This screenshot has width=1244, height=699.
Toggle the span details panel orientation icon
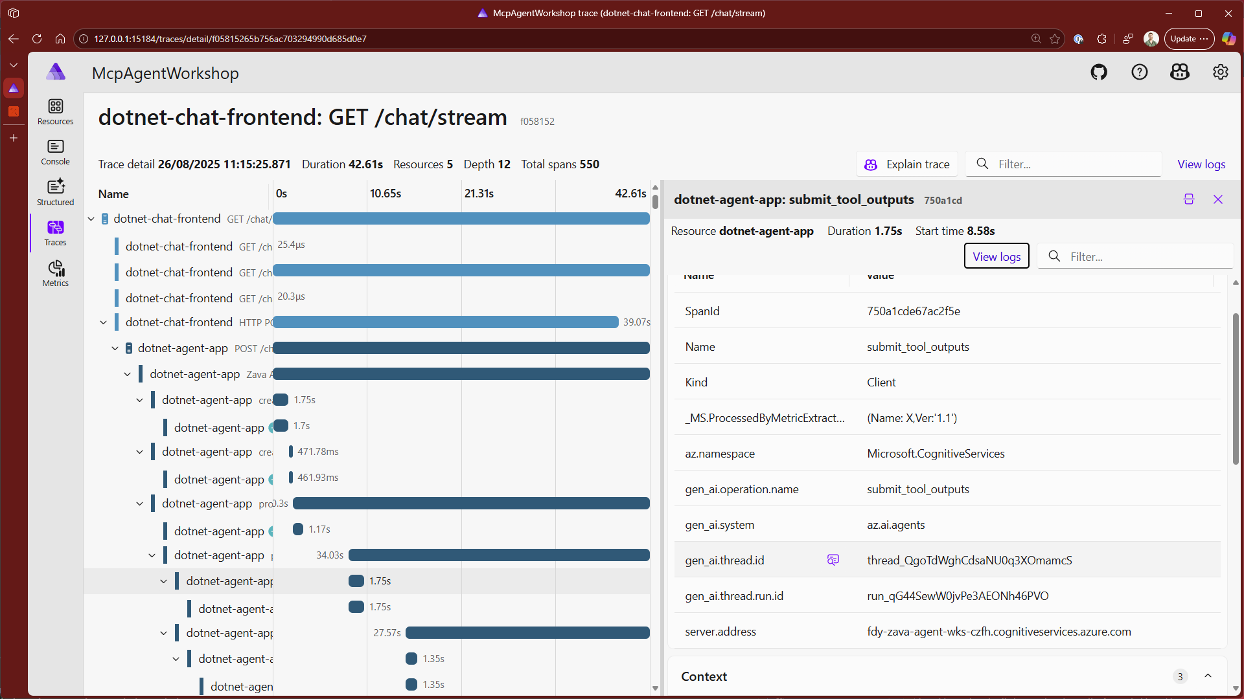[1188, 199]
